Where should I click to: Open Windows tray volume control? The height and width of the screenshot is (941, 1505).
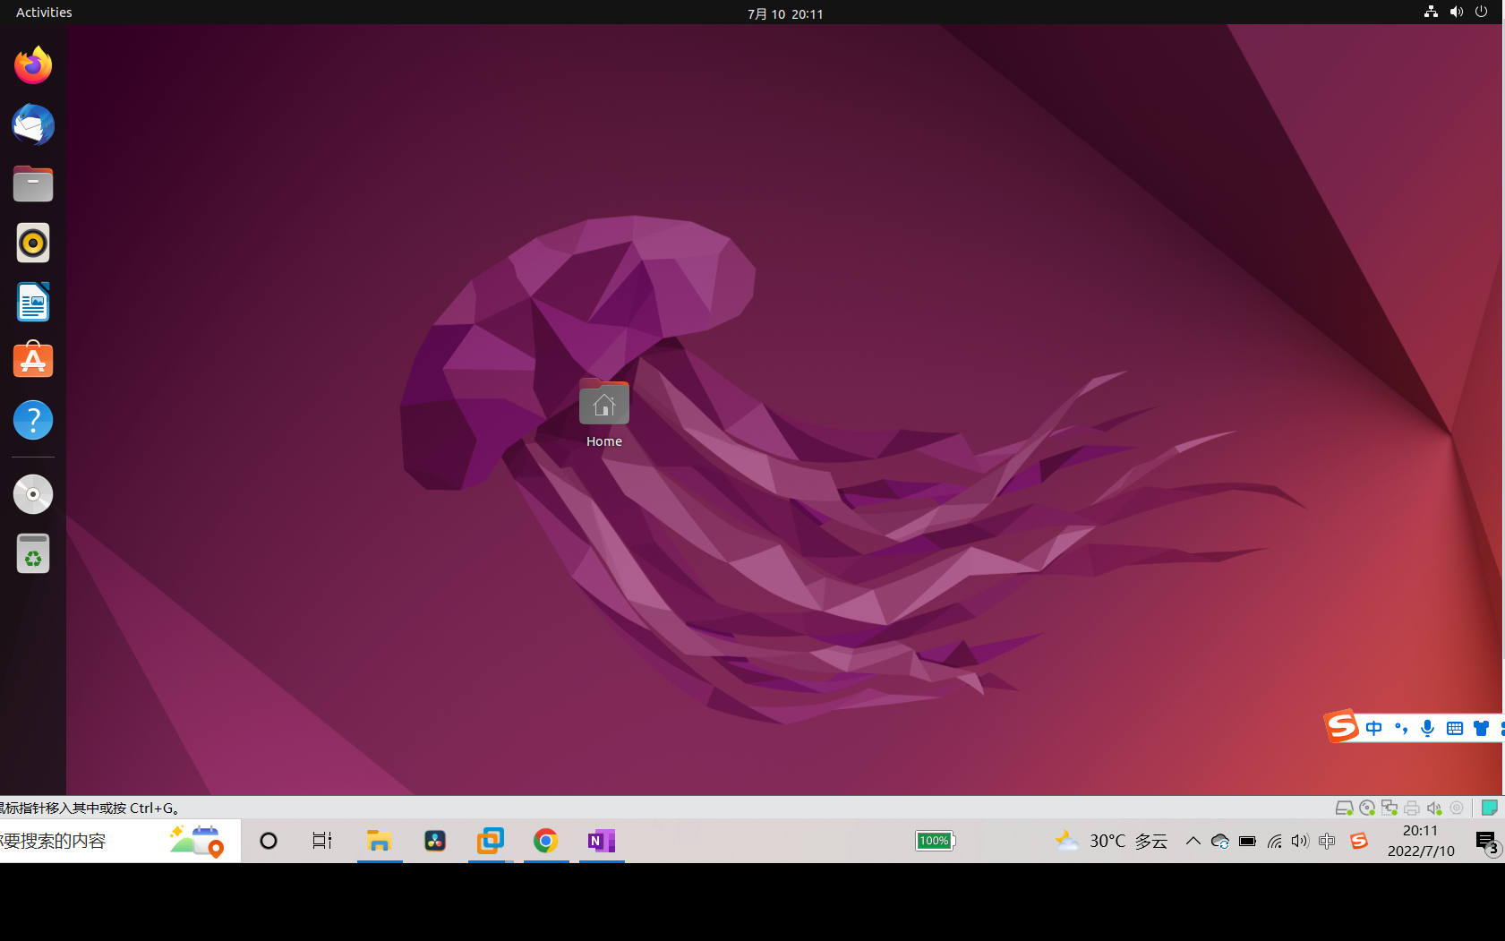tap(1300, 841)
